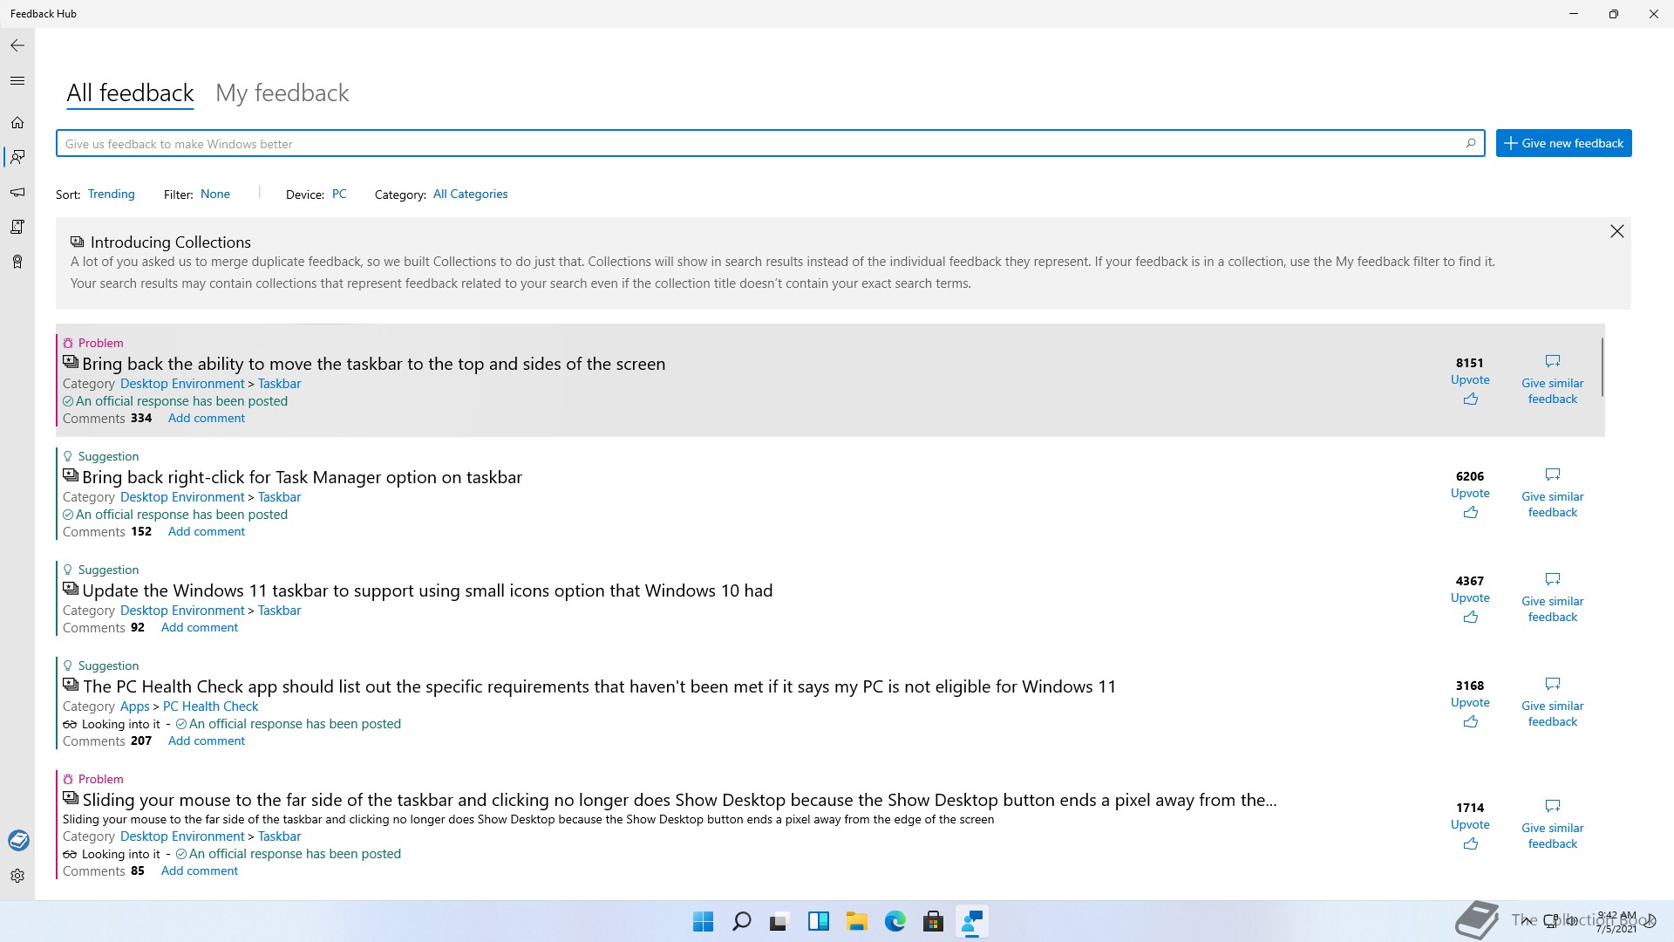This screenshot has height=942, width=1674.
Task: Add comment on PC Health Check suggestion
Action: click(207, 741)
